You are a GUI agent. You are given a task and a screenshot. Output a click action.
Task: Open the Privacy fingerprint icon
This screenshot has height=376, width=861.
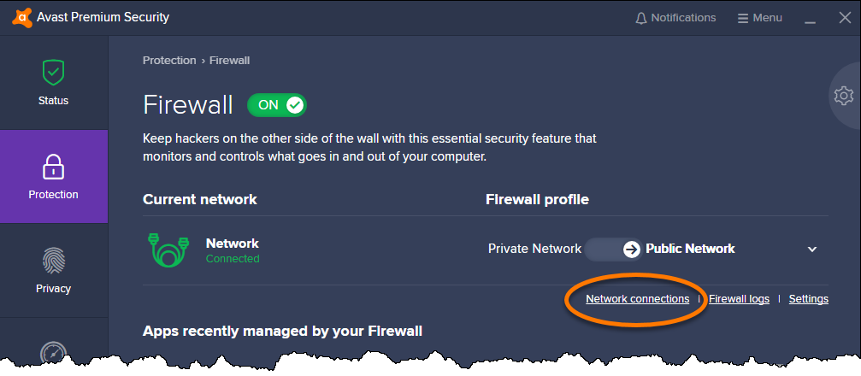pyautogui.click(x=53, y=261)
